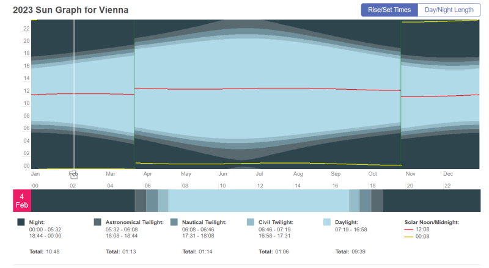Screen dimensions: 489x268
Task: Click the date cursor marker near Feb
Action: [x=74, y=175]
